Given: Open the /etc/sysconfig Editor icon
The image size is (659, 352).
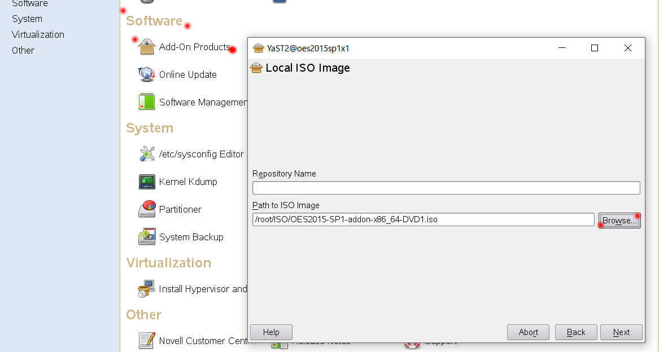Looking at the screenshot, I should coord(147,154).
